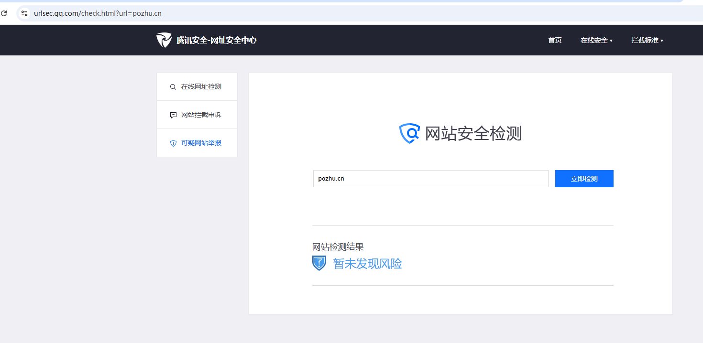Open the site information icon in address bar
The width and height of the screenshot is (703, 343).
tap(24, 13)
